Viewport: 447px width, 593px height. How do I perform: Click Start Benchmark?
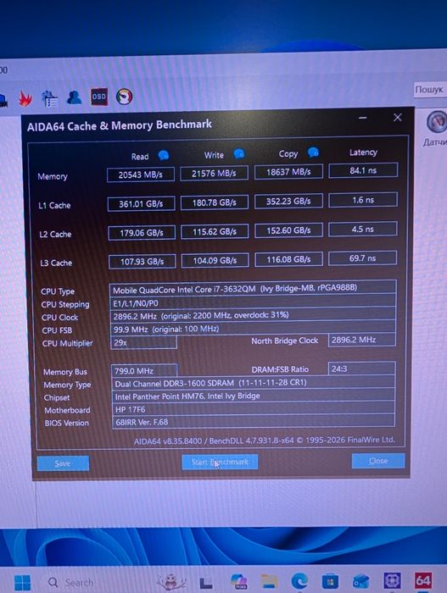click(220, 462)
